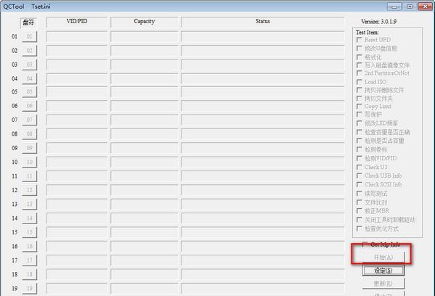This screenshot has height=296, width=435.
Task: Select port button 09
Action: pos(29,148)
